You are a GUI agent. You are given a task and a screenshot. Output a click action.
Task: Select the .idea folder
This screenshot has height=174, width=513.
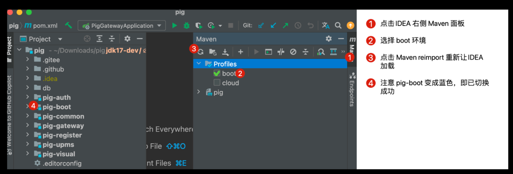50,78
